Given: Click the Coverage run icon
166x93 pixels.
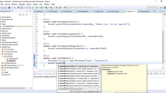Looking at the screenshot, I should 46,7.
